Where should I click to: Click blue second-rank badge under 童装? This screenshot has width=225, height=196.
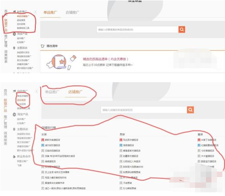(x=199, y=145)
